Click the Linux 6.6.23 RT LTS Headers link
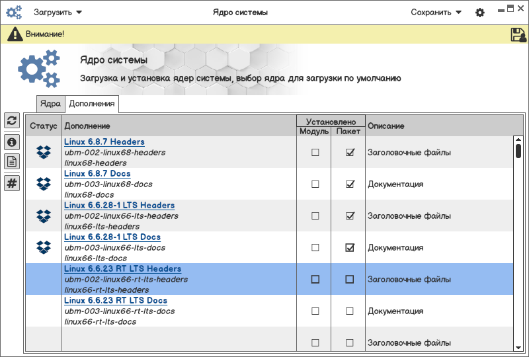The height and width of the screenshot is (357, 529). (122, 269)
